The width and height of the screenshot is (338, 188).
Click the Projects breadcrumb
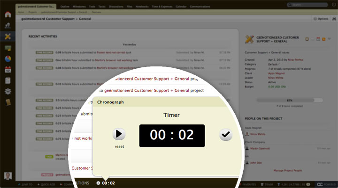point(32,12)
